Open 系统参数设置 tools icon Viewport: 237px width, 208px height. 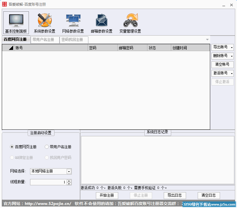pyautogui.click(x=45, y=23)
